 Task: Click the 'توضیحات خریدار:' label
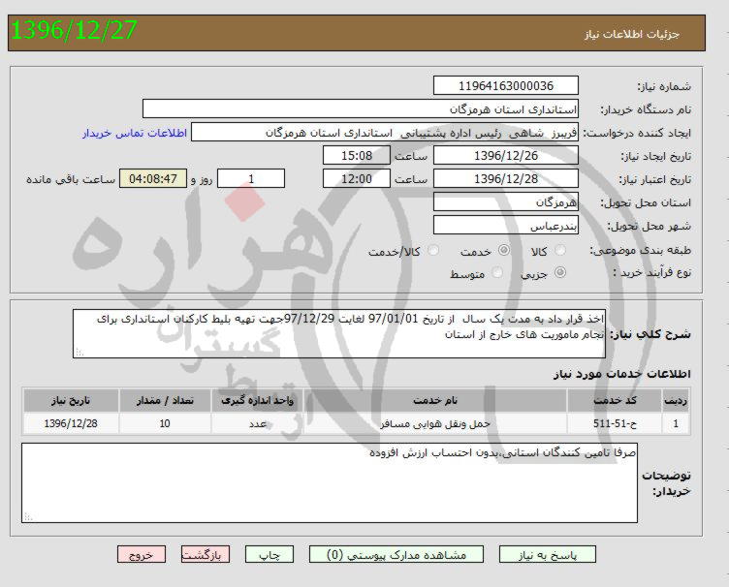pyautogui.click(x=666, y=483)
